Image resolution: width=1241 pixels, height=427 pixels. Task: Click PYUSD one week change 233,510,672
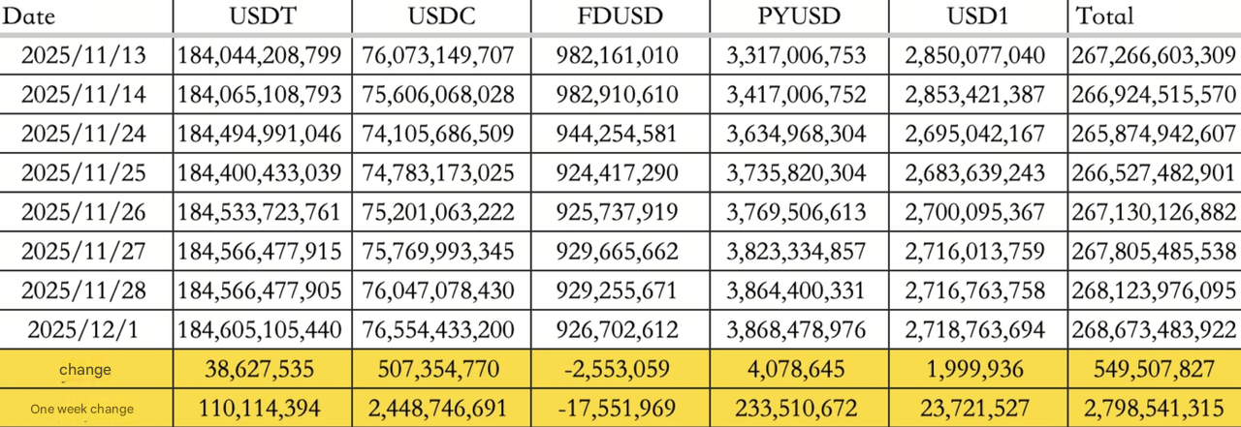796,409
